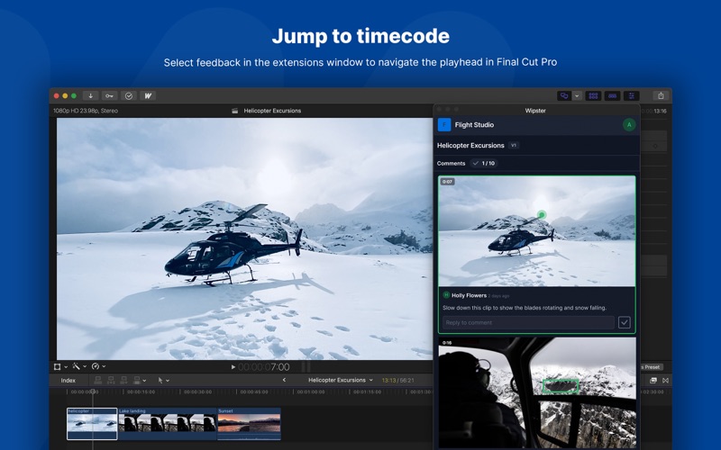Open the Wipster extension W icon
721x450 pixels.
coord(148,96)
